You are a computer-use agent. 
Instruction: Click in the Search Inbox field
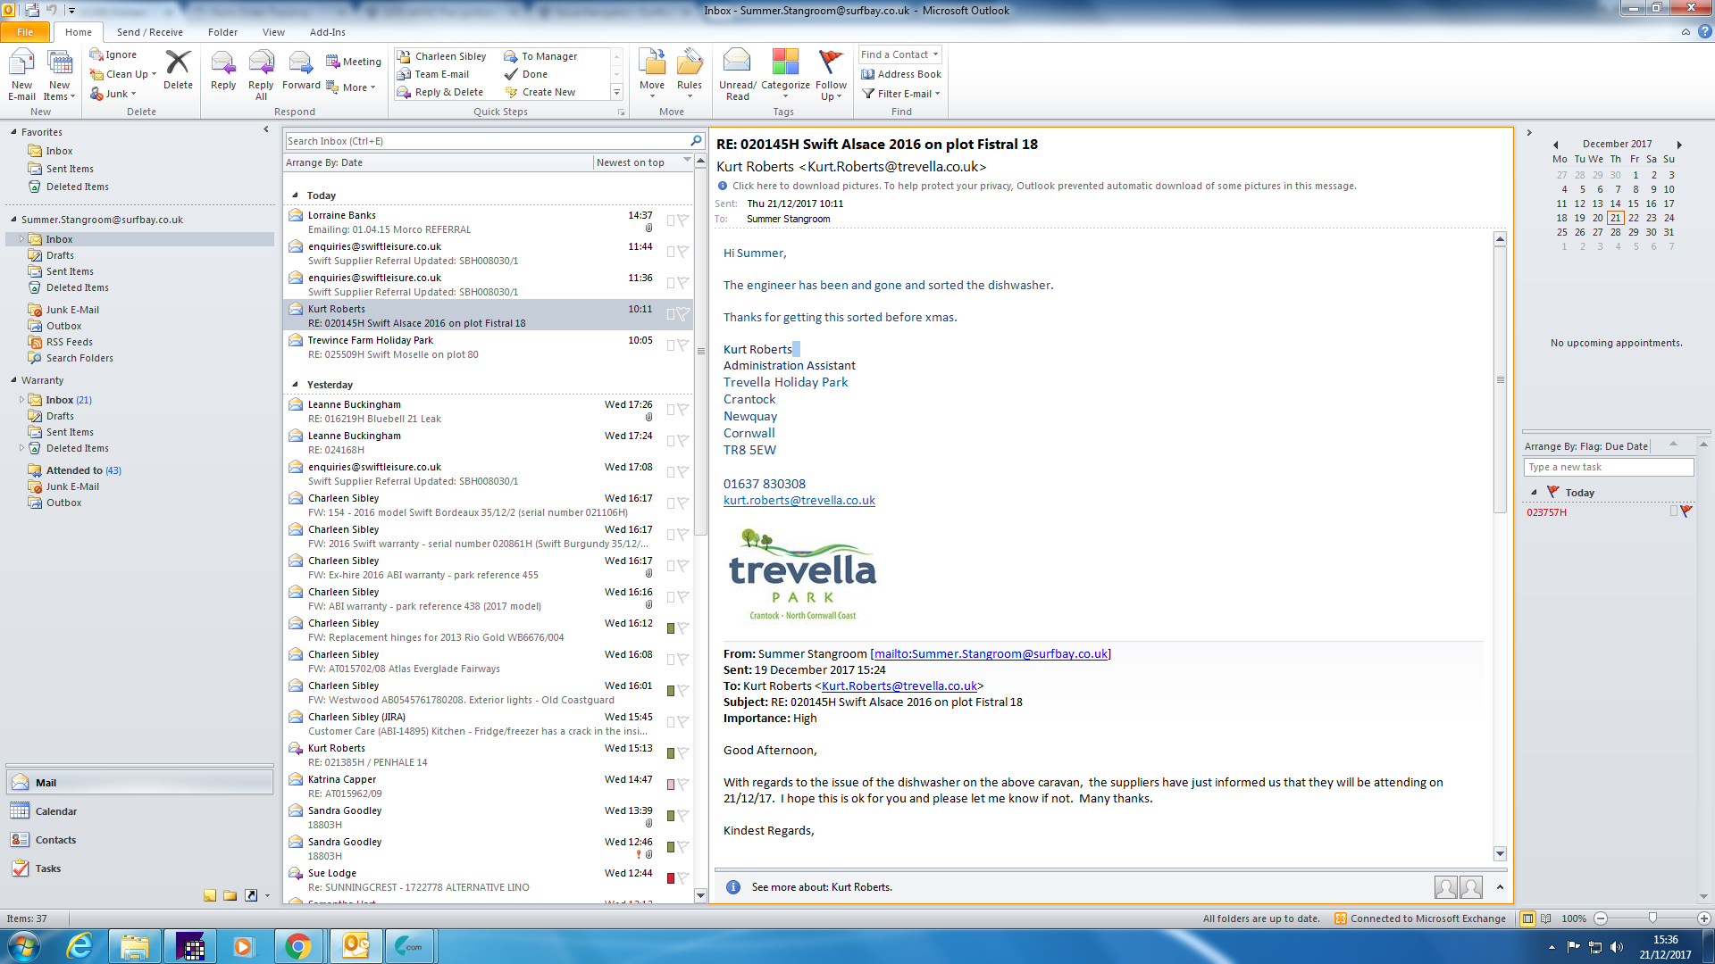(x=482, y=141)
